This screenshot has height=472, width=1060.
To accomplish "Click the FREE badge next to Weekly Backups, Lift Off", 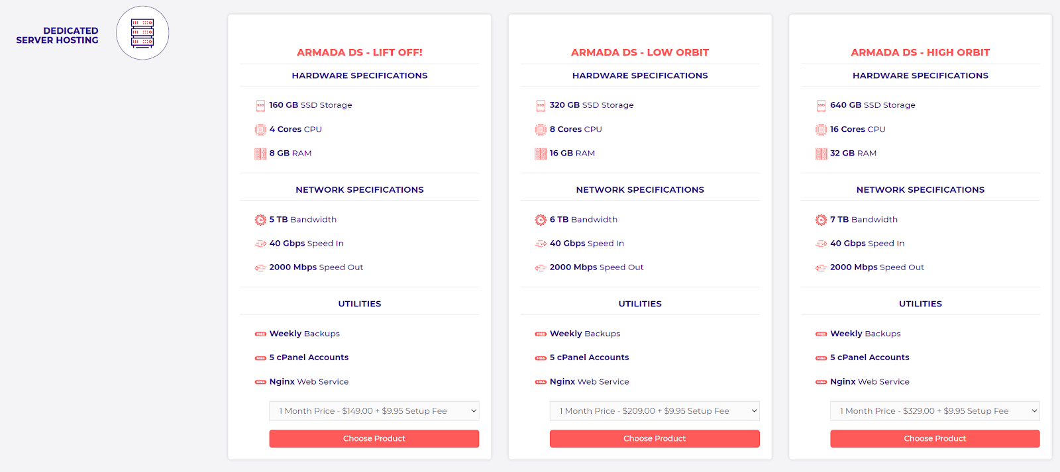I will point(260,334).
